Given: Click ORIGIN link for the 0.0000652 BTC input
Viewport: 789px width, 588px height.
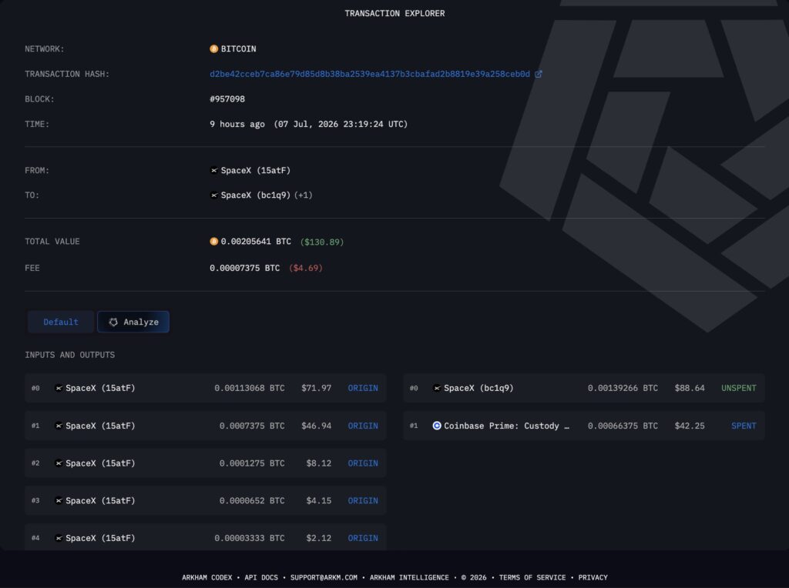Looking at the screenshot, I should tap(363, 500).
